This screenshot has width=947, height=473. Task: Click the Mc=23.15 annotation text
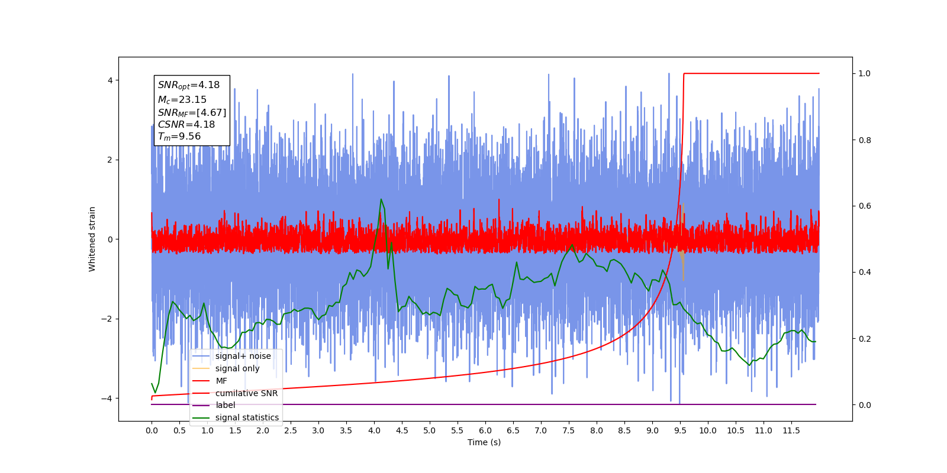pos(182,100)
